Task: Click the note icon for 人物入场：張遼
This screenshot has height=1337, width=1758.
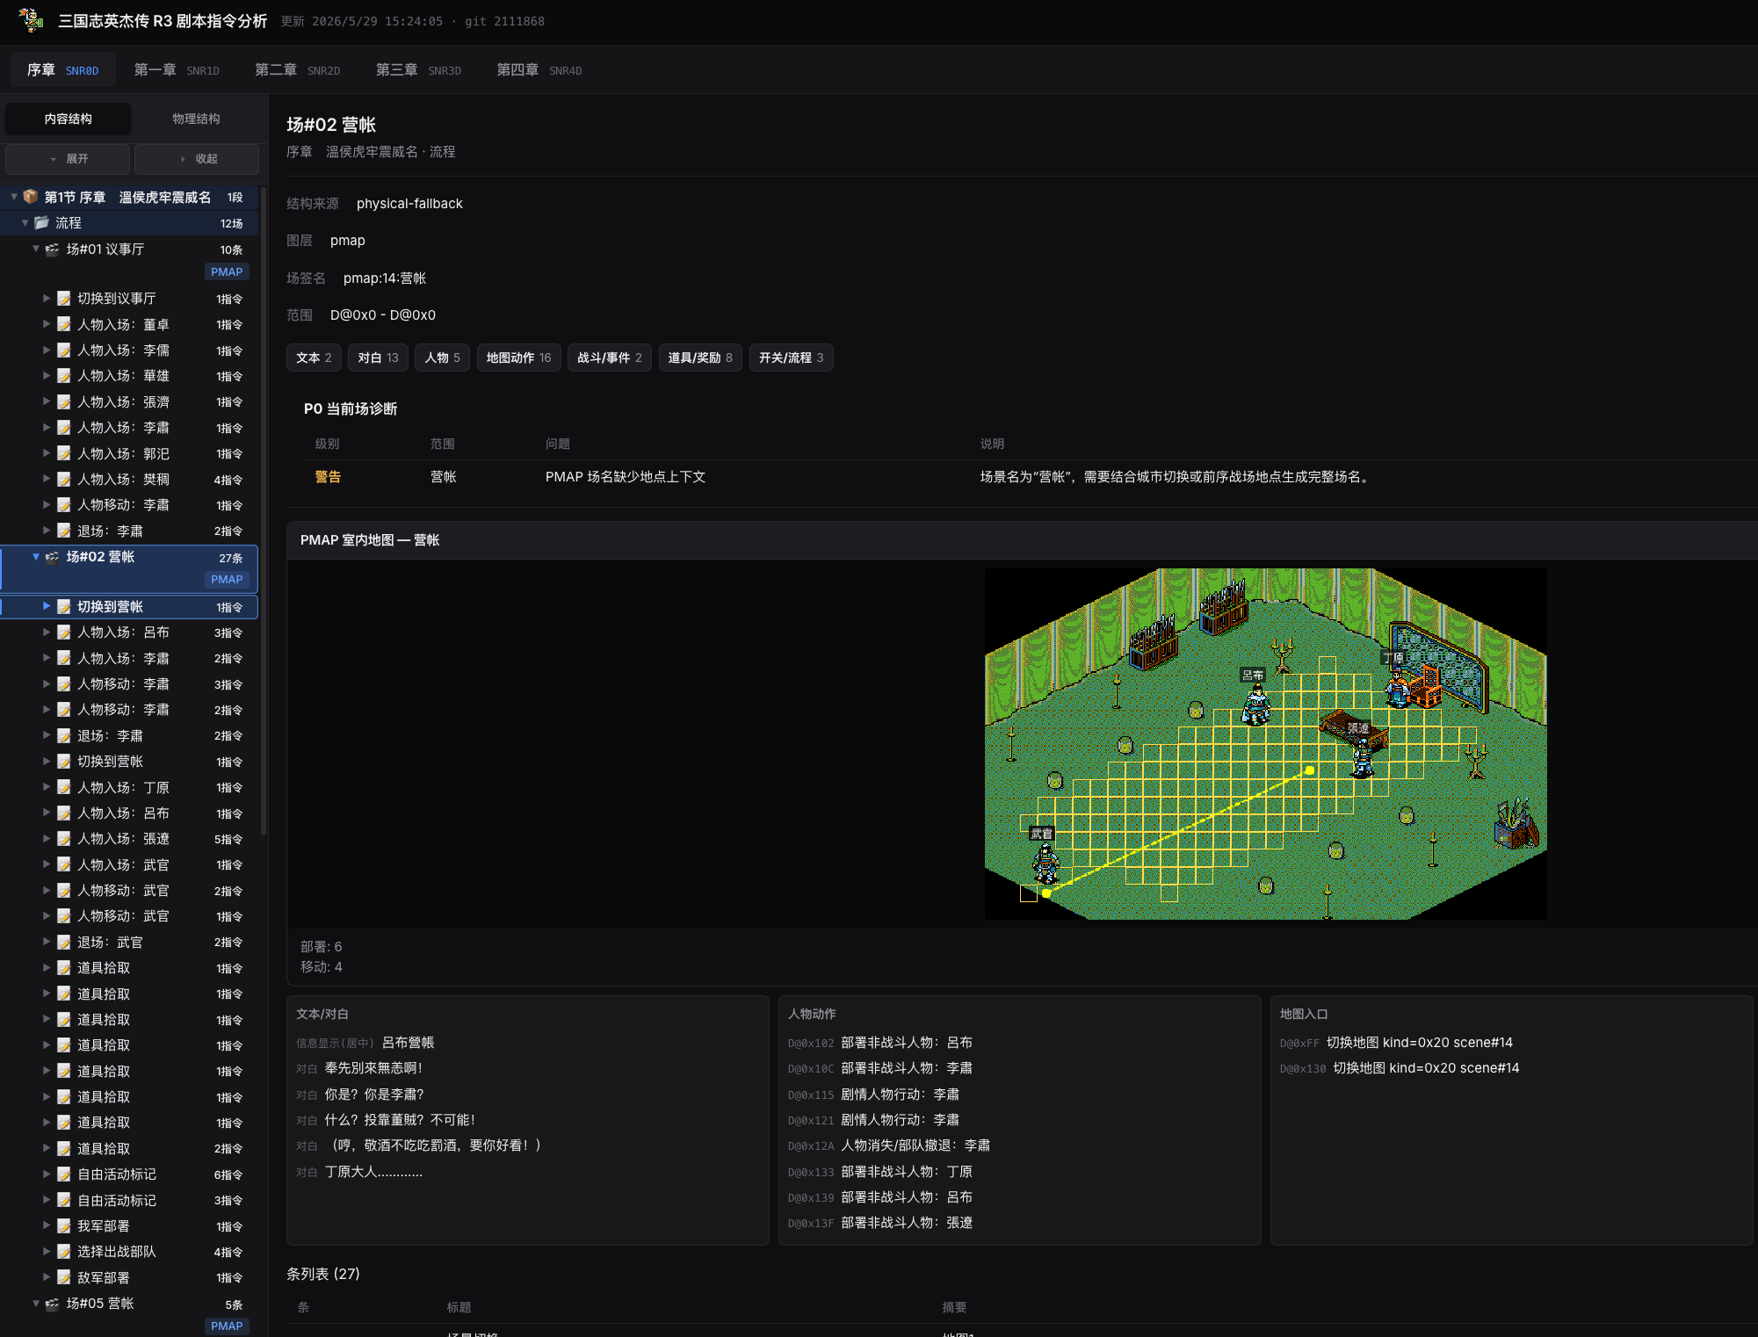Action: point(64,839)
